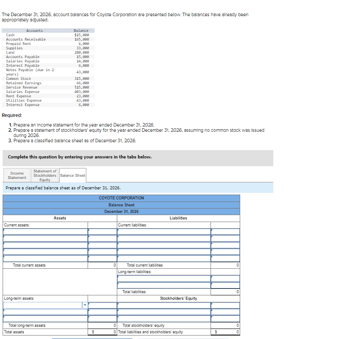The width and height of the screenshot is (347, 339).
Task: Select the Balance Sheet tab
Action: click(x=73, y=175)
